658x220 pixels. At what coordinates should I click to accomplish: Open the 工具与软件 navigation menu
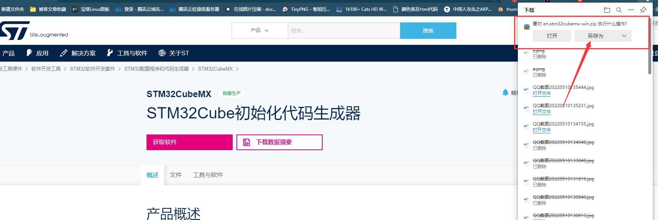[127, 53]
